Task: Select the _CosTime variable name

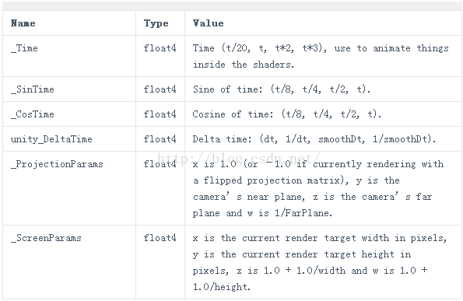Action: tap(33, 114)
